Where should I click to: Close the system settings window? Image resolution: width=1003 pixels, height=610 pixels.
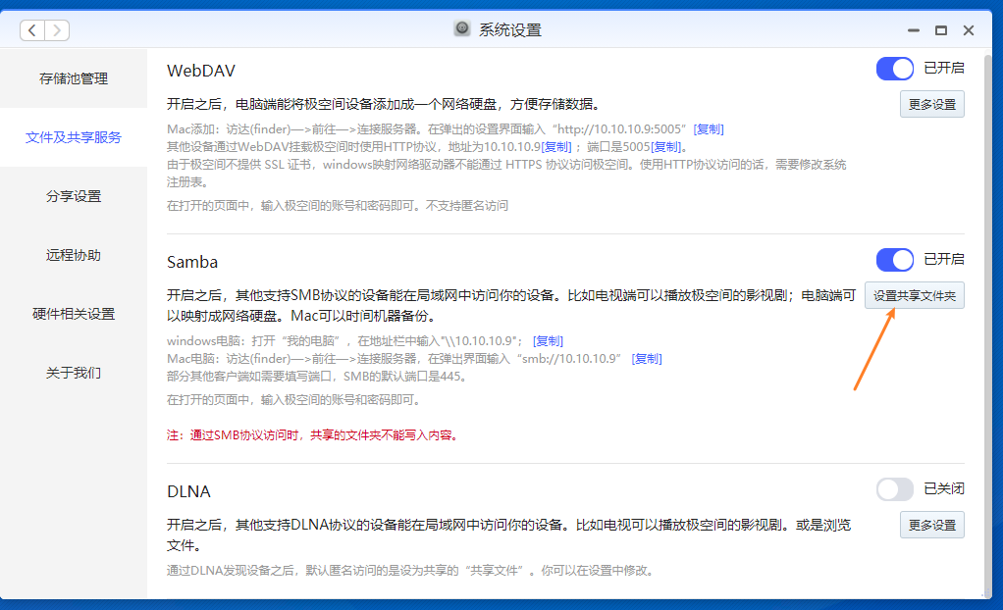[970, 30]
